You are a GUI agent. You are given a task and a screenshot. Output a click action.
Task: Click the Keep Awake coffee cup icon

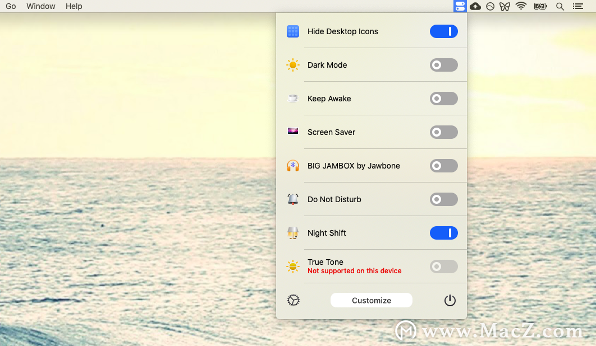click(293, 99)
